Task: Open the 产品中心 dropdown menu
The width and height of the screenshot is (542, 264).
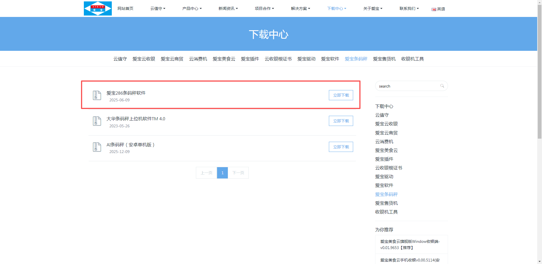Action: tap(192, 8)
